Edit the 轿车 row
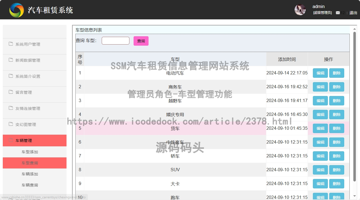 (x=320, y=156)
